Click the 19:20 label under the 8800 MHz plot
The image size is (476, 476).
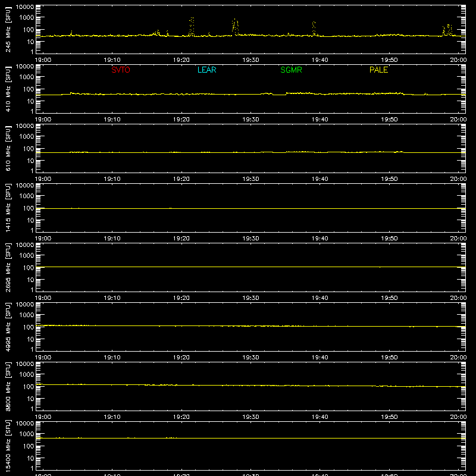click(x=181, y=417)
